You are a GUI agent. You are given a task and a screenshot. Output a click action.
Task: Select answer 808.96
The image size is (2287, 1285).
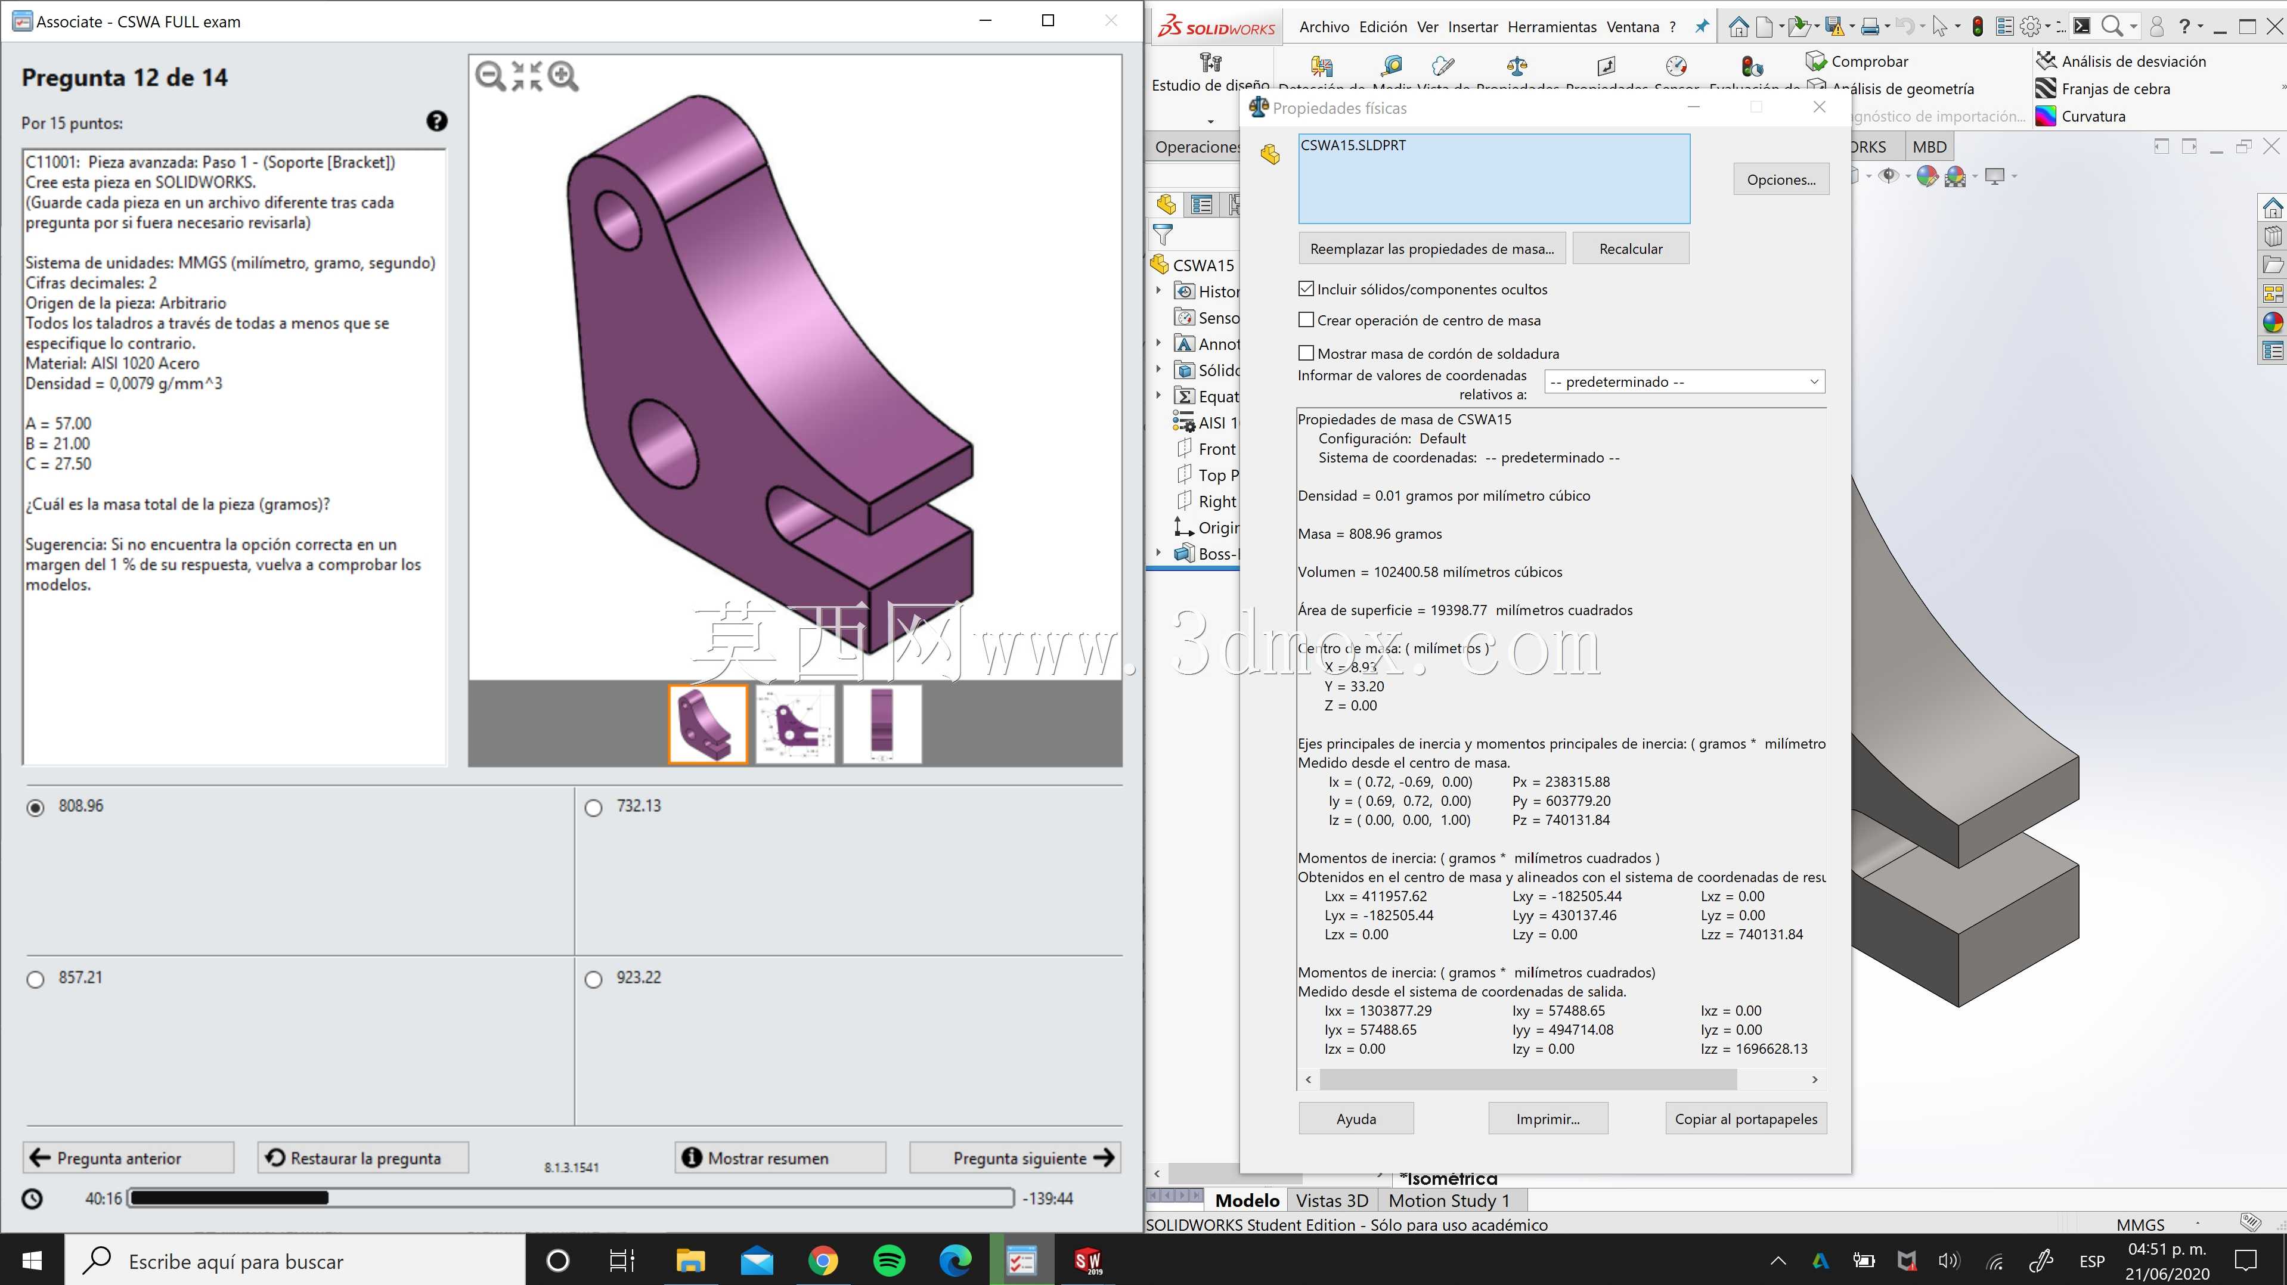click(36, 808)
